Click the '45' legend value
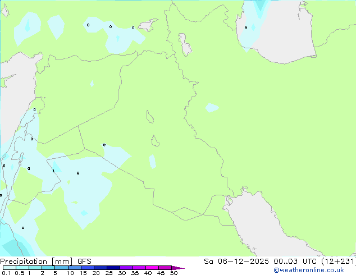 (161, 273)
